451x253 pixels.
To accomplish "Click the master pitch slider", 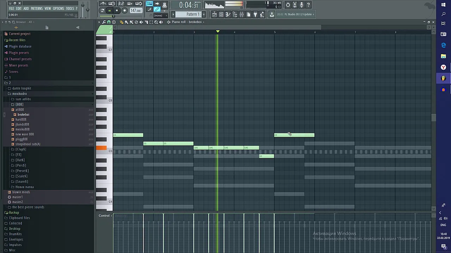I will 87,9.
